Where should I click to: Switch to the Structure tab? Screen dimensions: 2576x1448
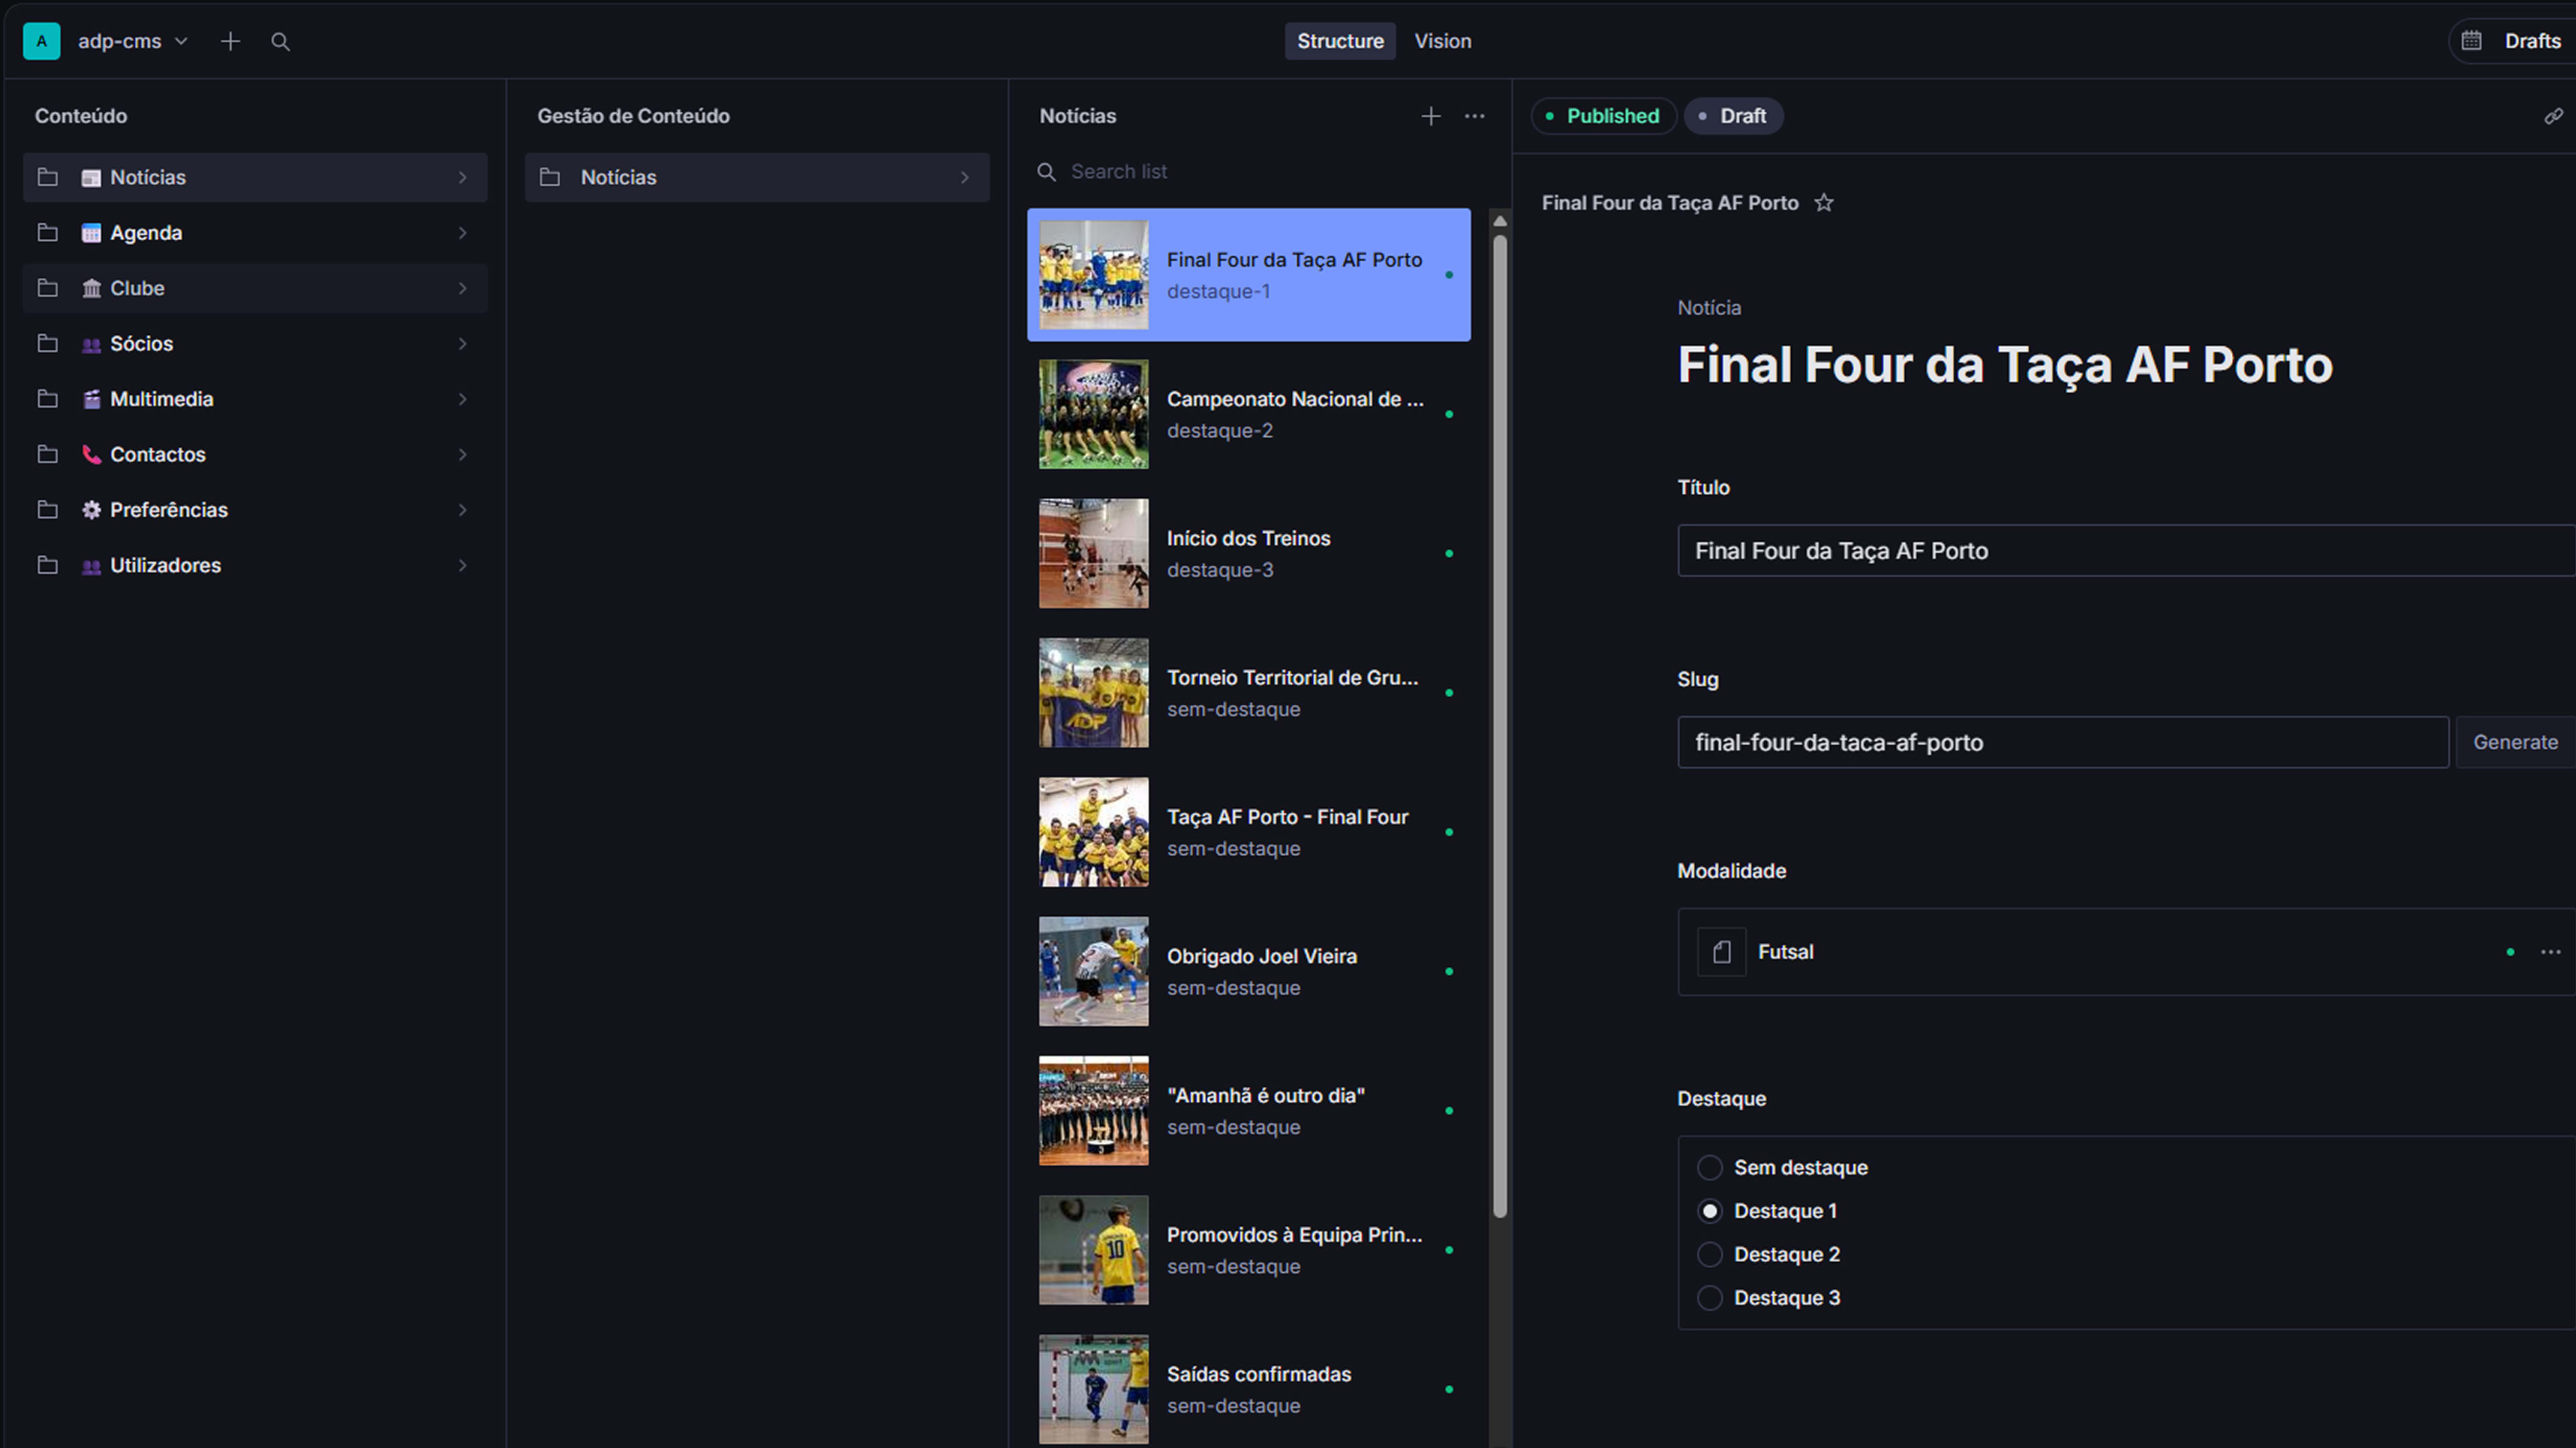[1340, 41]
